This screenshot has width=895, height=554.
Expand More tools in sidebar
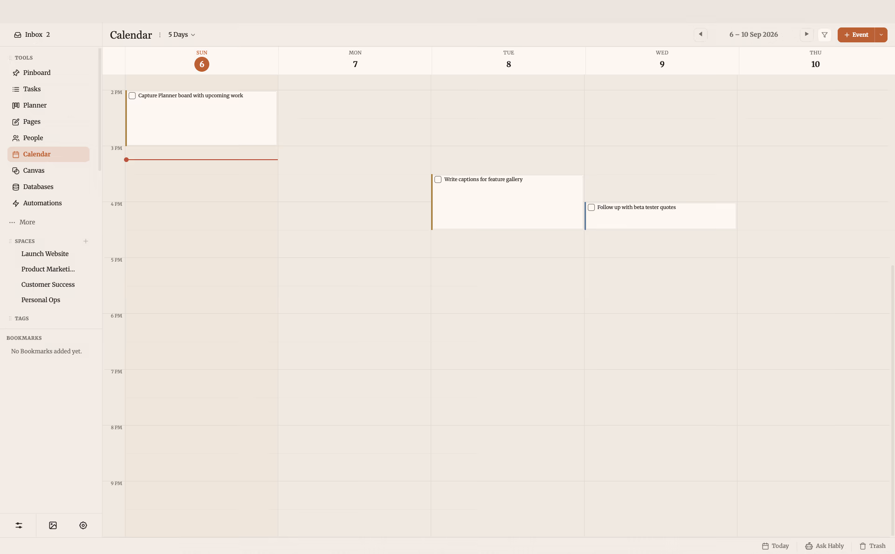[22, 222]
